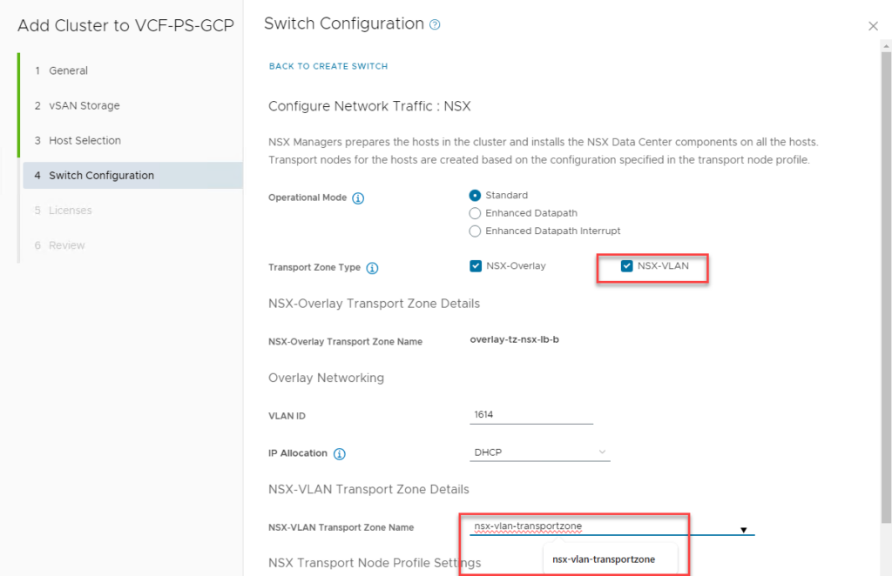Choose Enhanced Datapath Interrupt mode
This screenshot has height=576, width=892.
click(476, 231)
